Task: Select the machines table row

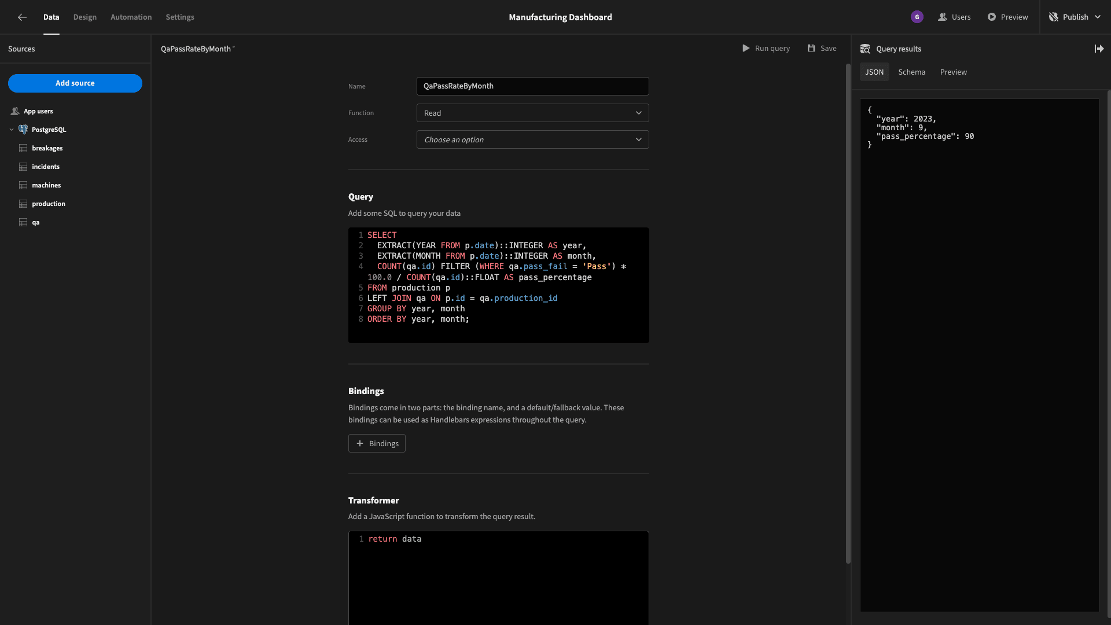Action: coord(75,185)
